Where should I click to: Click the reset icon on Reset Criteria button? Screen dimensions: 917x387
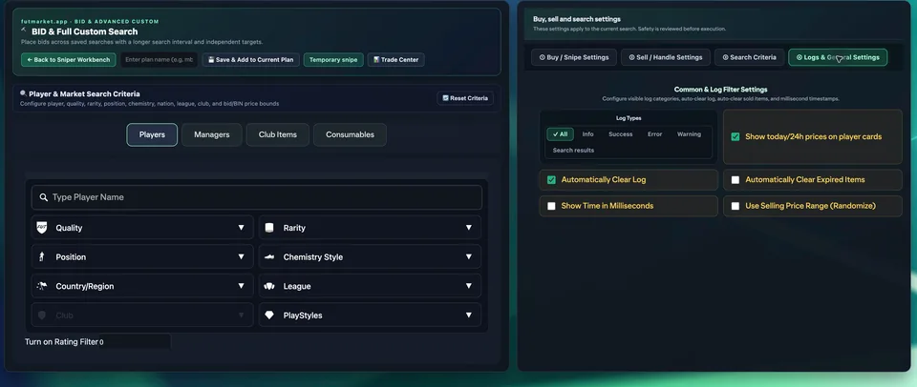pyautogui.click(x=446, y=98)
